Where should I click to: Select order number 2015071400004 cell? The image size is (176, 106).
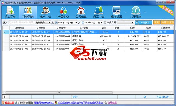tap(63, 40)
